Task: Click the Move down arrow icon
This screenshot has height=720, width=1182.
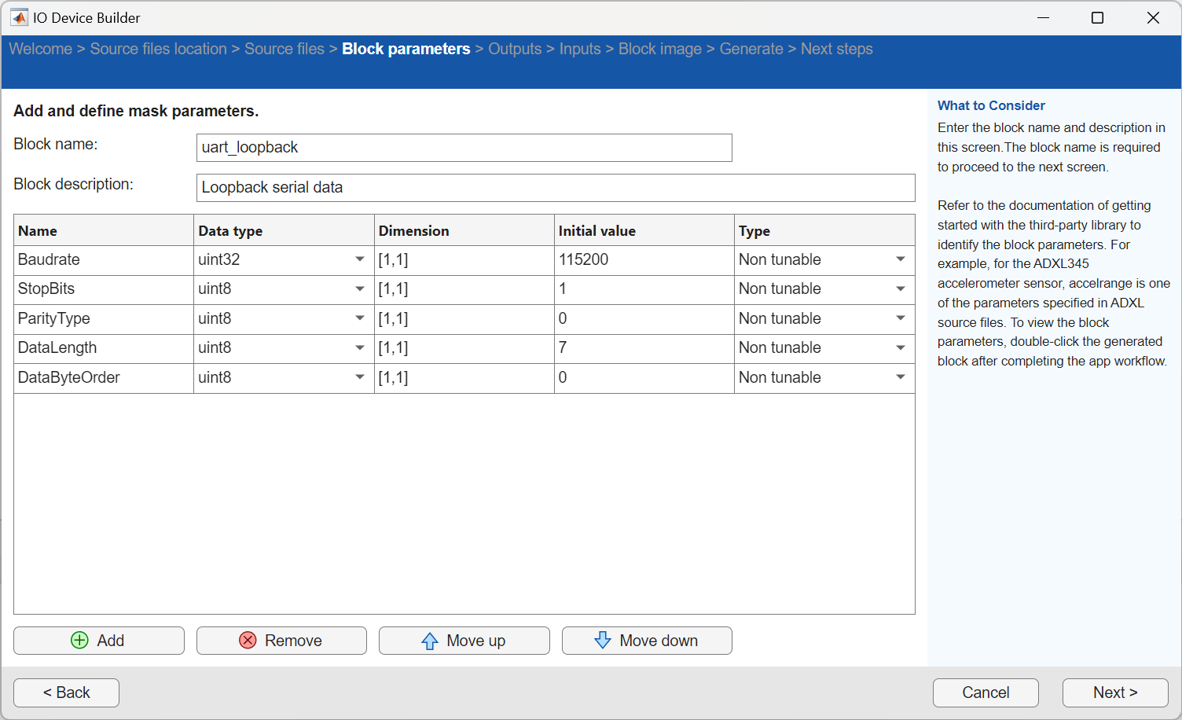Action: click(x=603, y=641)
